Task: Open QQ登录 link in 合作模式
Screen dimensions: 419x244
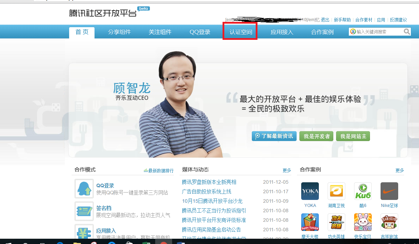Action: point(105,185)
